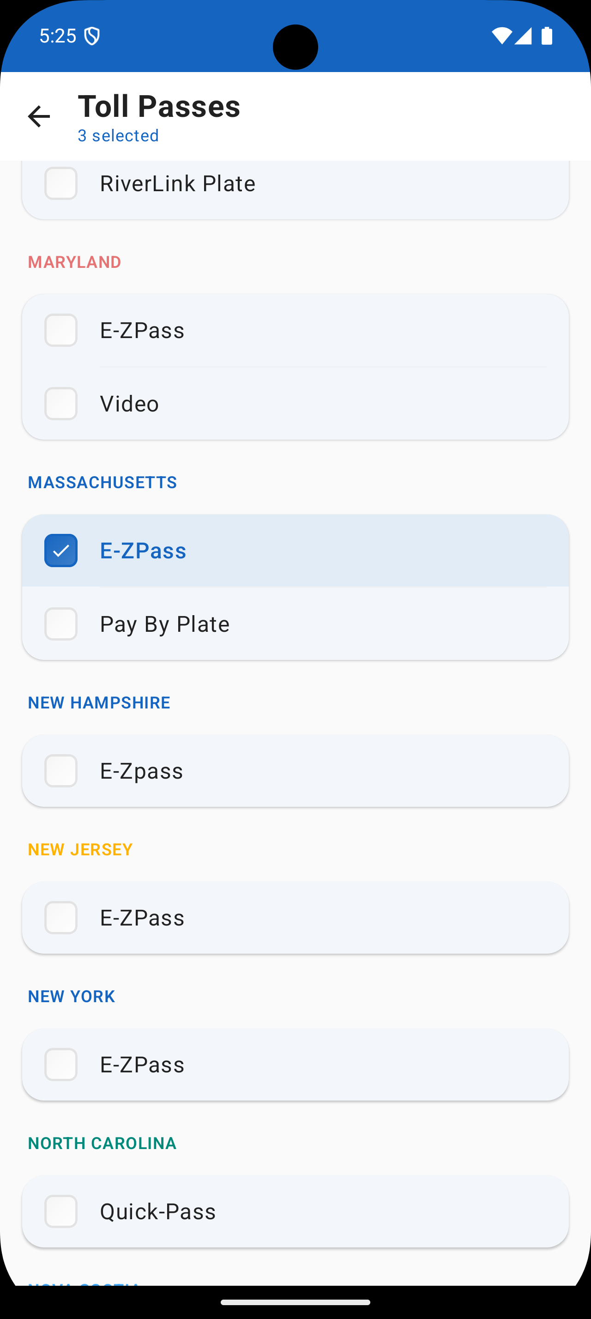Tap the cellular signal icon

(523, 36)
